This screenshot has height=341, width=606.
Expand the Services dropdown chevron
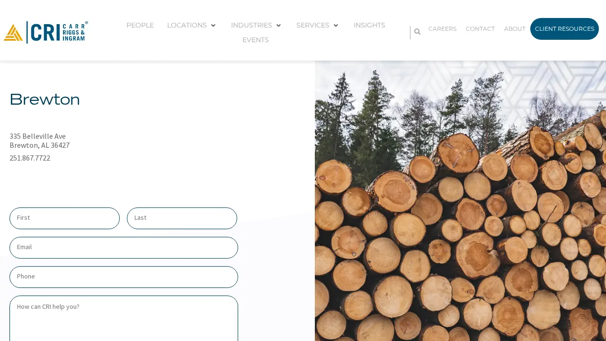point(336,26)
